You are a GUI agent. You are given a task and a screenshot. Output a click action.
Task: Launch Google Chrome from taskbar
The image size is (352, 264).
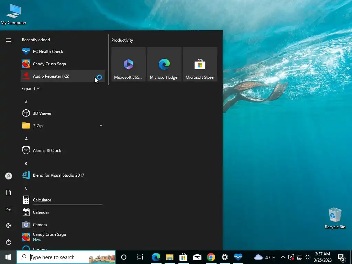click(x=211, y=257)
